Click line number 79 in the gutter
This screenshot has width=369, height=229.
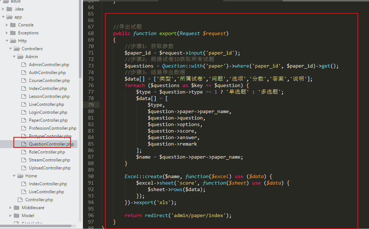click(x=90, y=105)
